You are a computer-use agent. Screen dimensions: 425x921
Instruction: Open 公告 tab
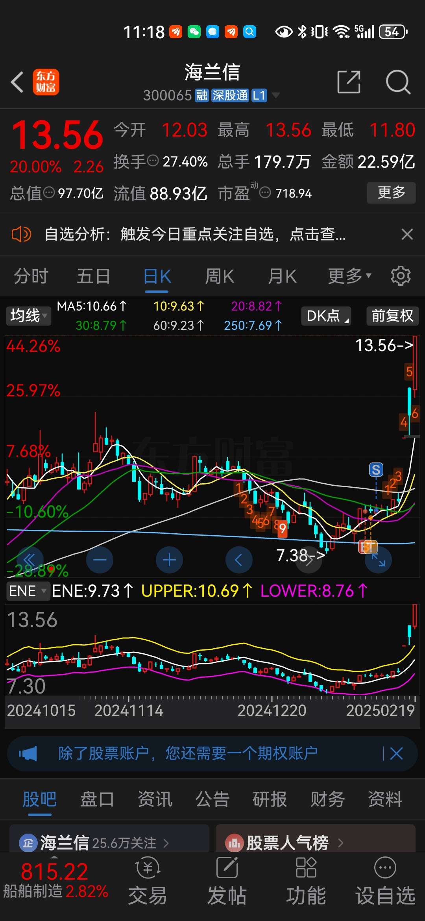[x=213, y=799]
